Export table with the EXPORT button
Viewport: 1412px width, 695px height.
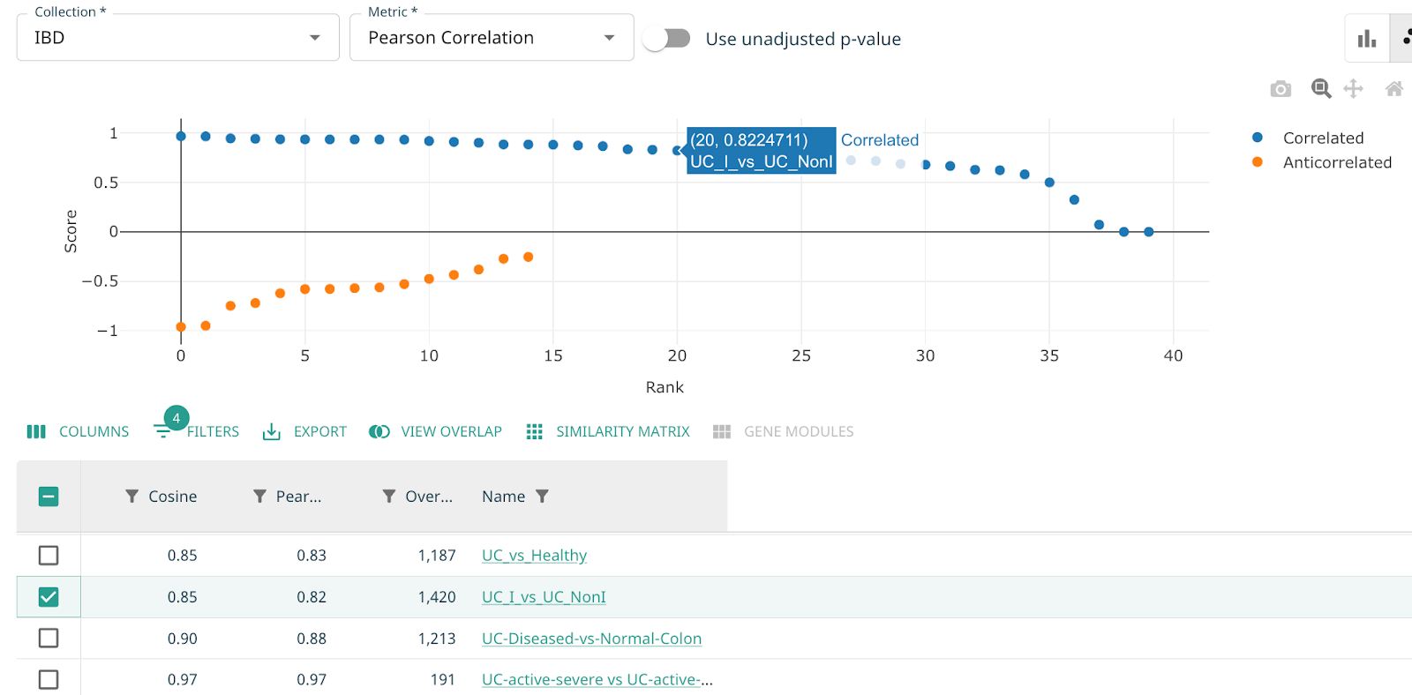(x=304, y=431)
